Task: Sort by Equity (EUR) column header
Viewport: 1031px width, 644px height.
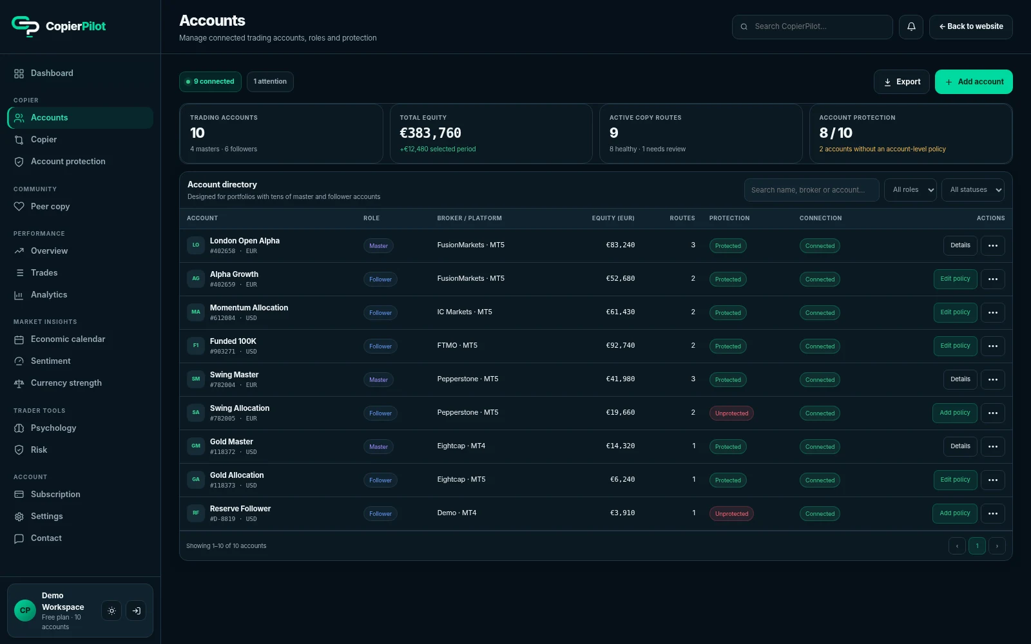Action: 613,218
